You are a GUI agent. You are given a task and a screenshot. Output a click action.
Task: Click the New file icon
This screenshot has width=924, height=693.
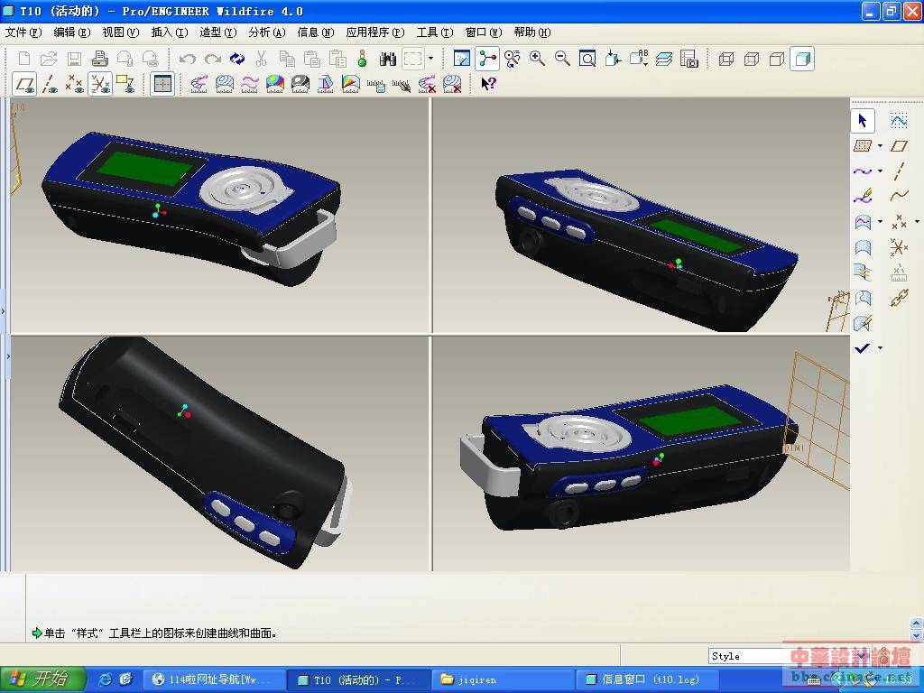click(24, 59)
